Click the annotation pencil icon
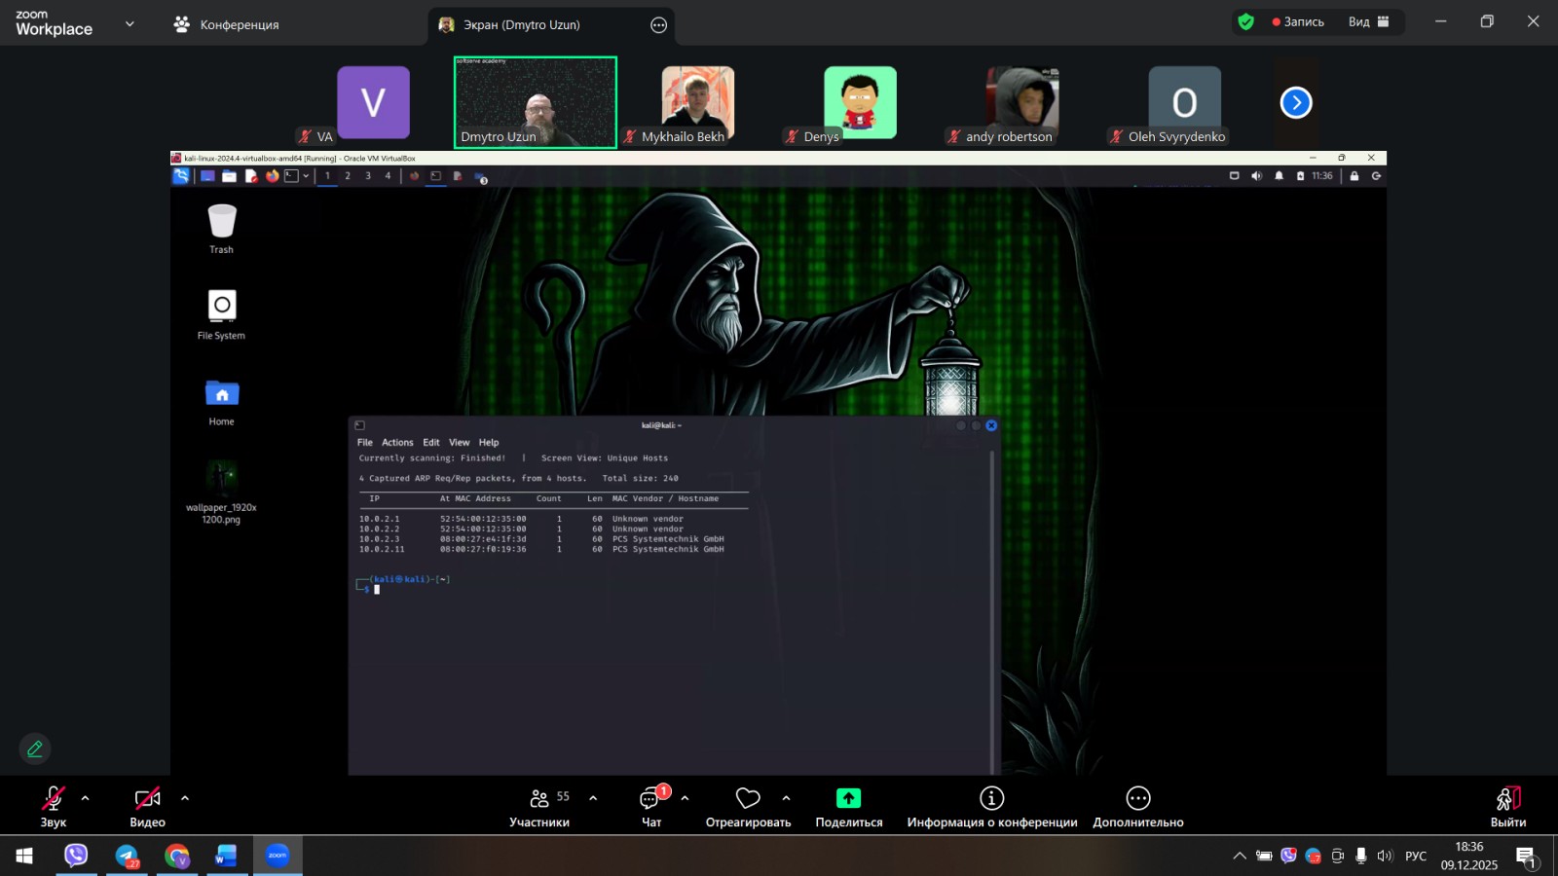Image resolution: width=1558 pixels, height=876 pixels. (x=35, y=748)
